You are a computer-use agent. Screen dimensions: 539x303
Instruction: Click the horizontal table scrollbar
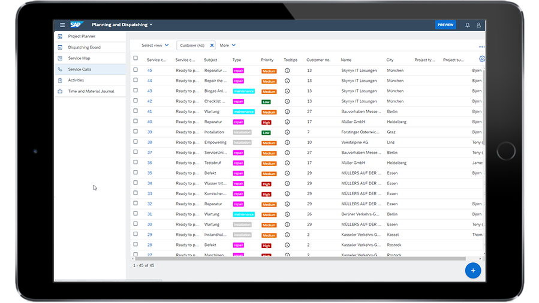coord(300,259)
